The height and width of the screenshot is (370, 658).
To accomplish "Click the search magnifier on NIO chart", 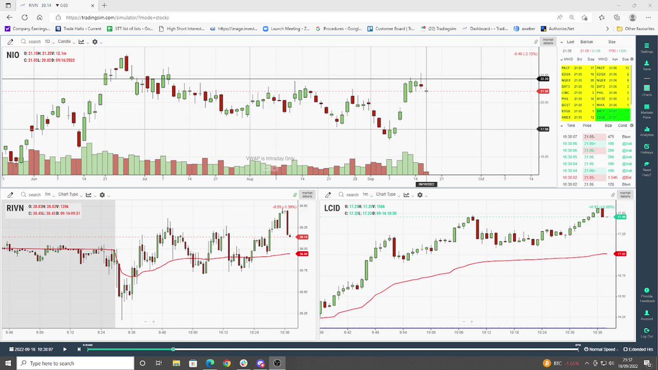I will click(24, 42).
